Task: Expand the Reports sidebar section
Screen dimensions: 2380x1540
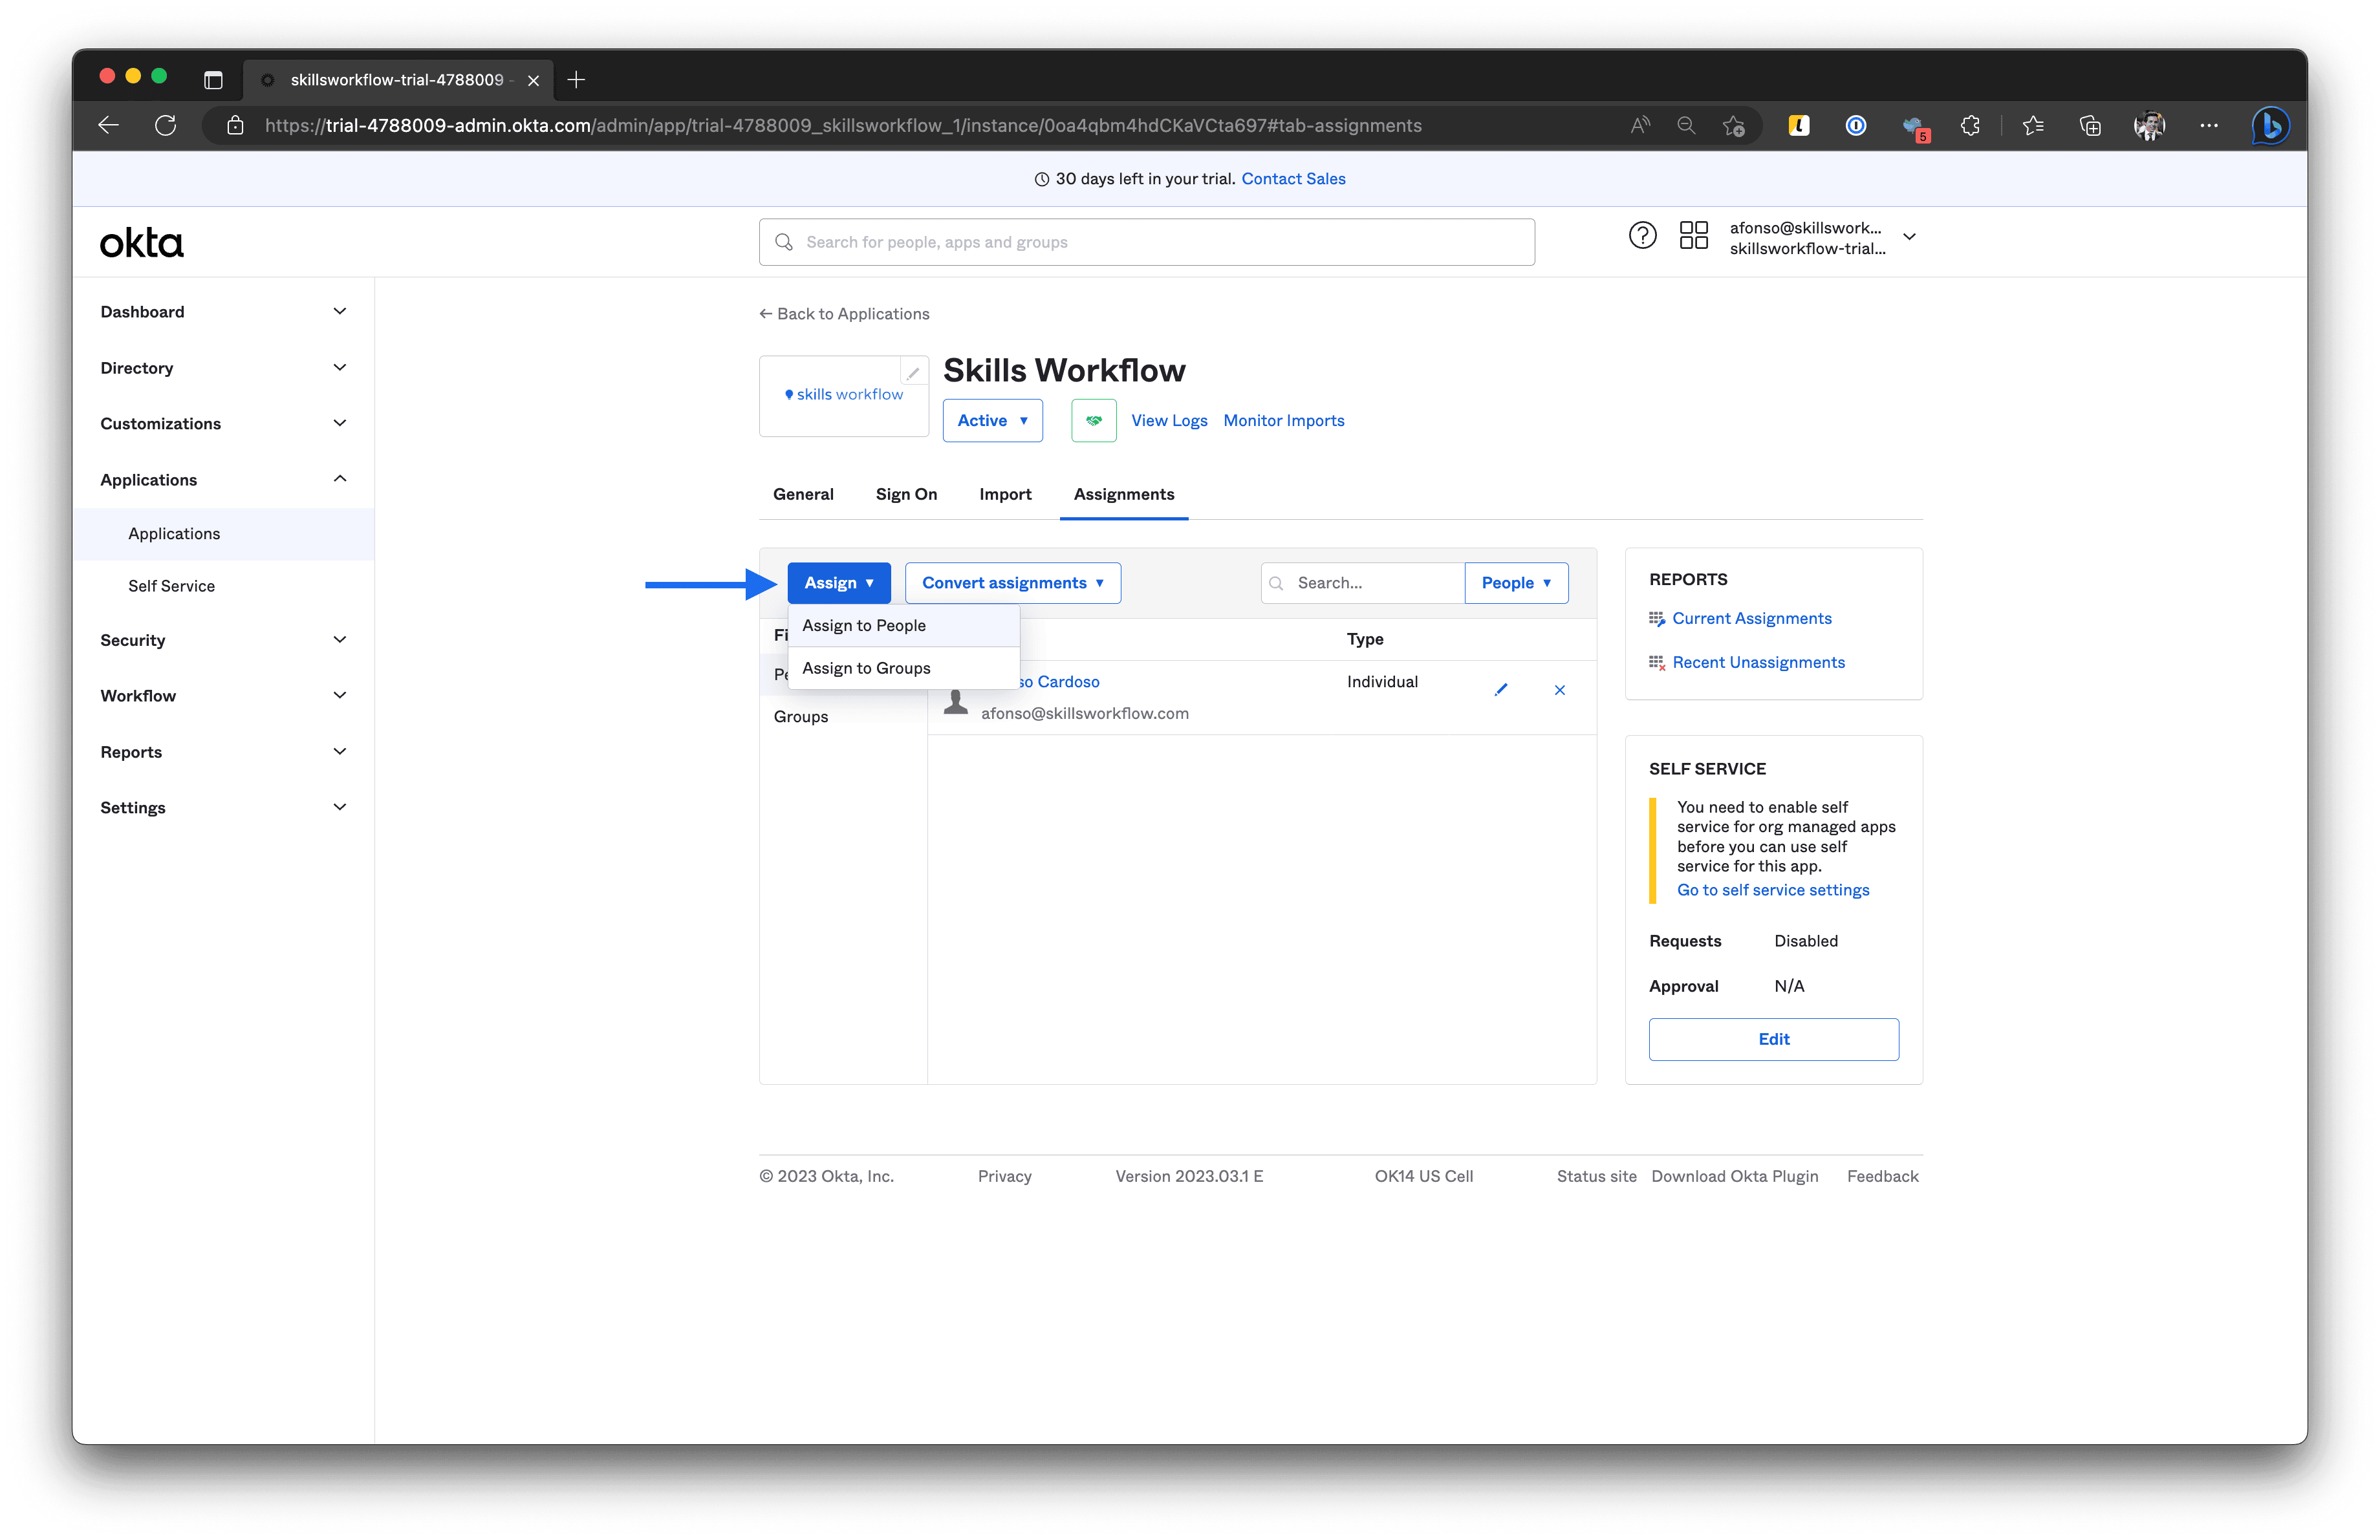Action: point(223,751)
